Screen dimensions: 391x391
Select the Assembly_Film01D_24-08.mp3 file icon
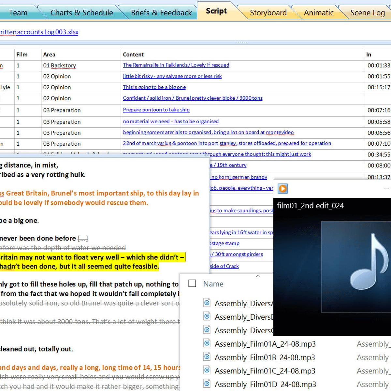point(207,384)
